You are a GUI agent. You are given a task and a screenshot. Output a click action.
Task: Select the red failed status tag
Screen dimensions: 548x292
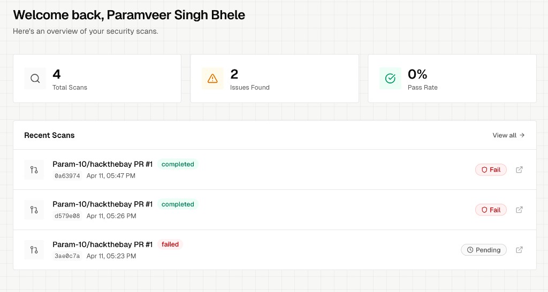tap(170, 244)
